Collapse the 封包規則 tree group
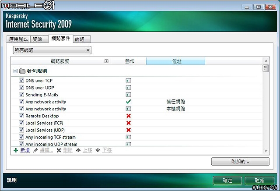This screenshot has height=191, width=280. (15, 71)
